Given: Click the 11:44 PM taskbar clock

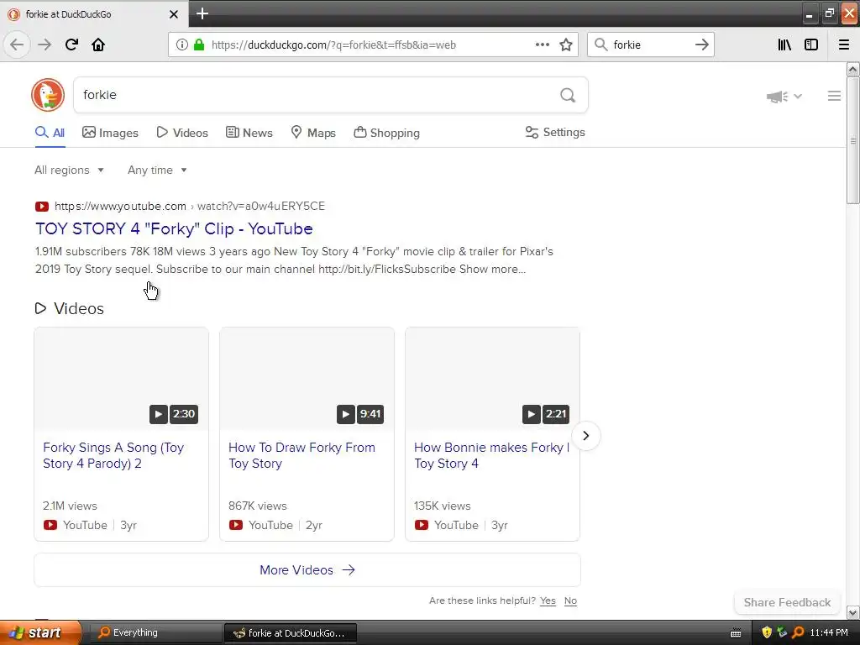Looking at the screenshot, I should click(x=829, y=633).
